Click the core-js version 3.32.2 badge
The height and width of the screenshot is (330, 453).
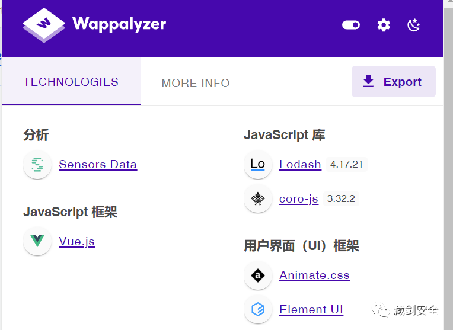341,198
